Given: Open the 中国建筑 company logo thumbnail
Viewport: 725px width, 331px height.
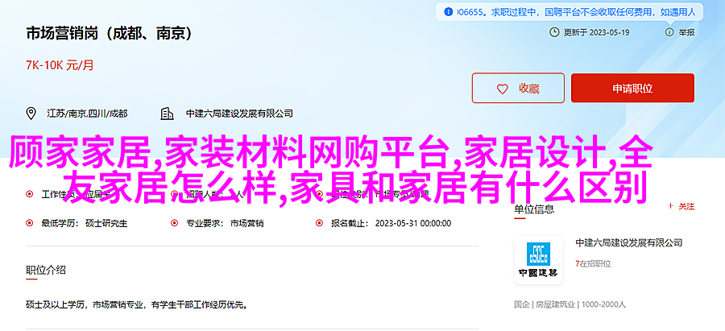Looking at the screenshot, I should 539,260.
